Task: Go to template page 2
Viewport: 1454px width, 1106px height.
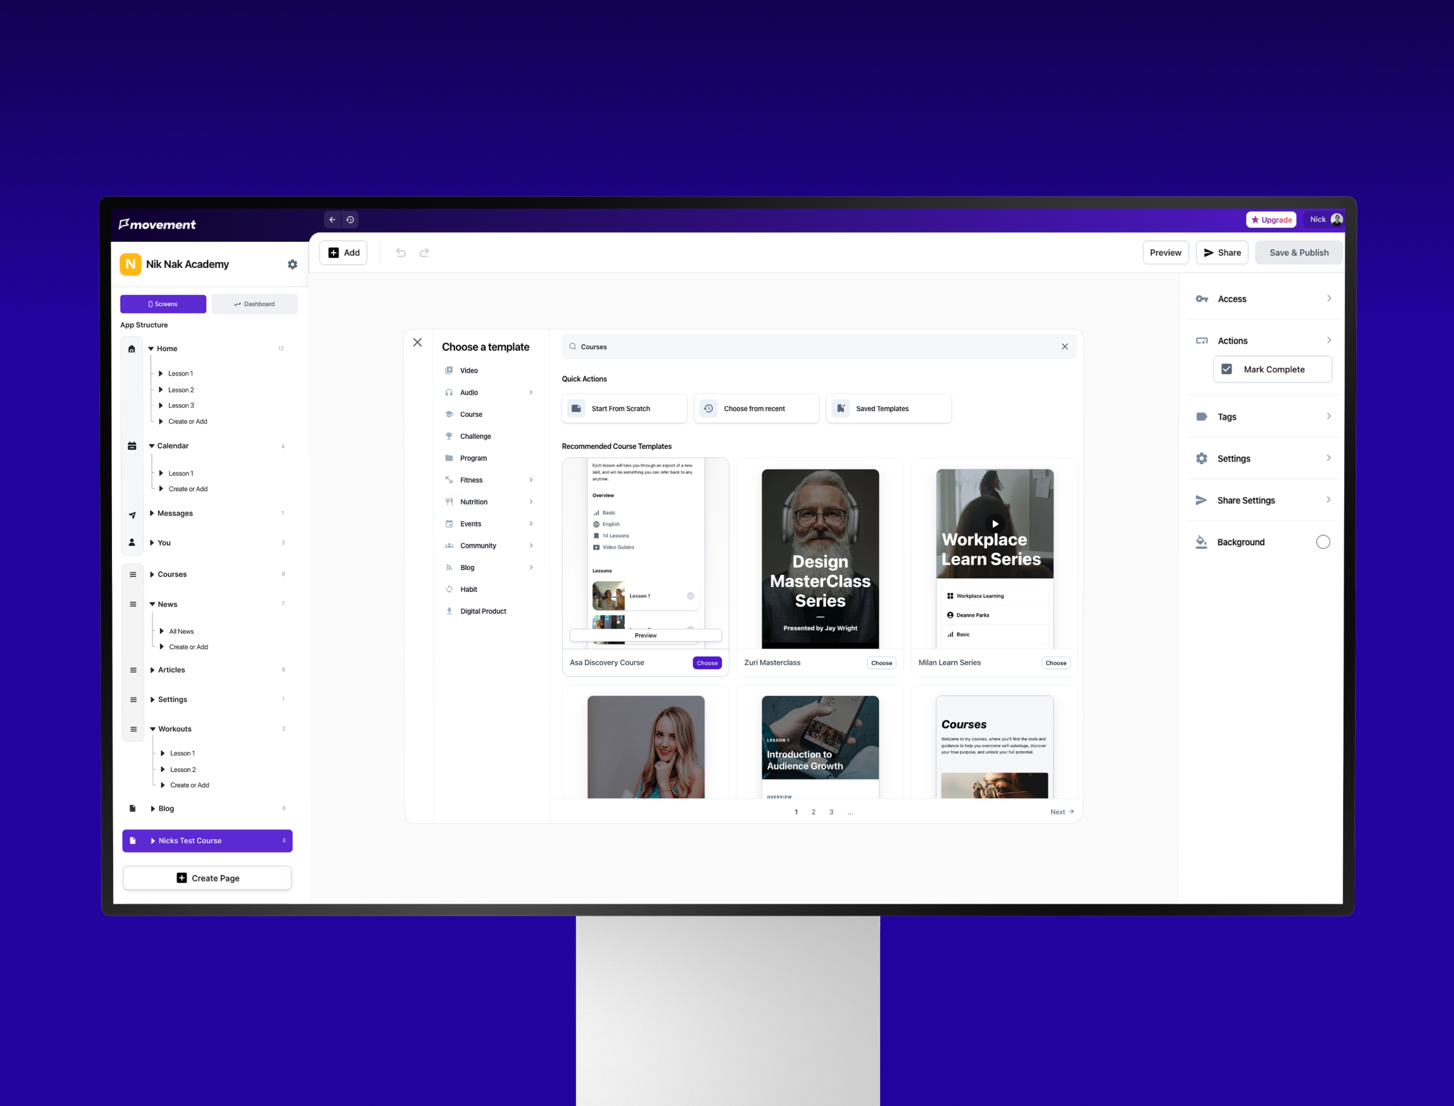Action: point(813,812)
